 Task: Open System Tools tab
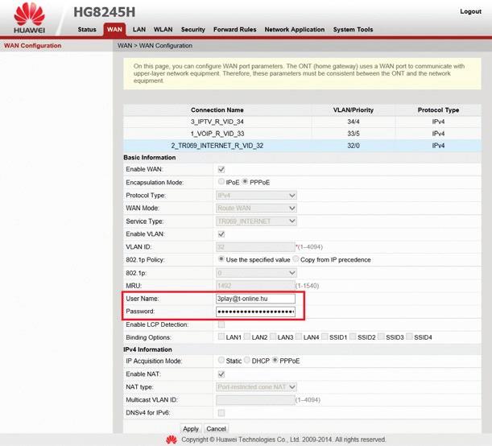coord(353,30)
